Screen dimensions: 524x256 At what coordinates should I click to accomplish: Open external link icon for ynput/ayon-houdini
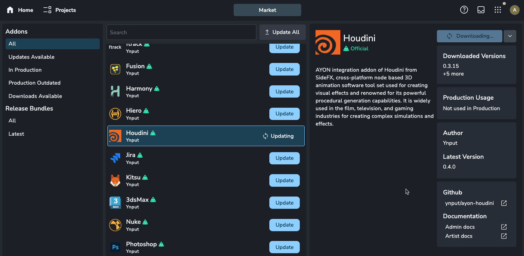(504, 203)
